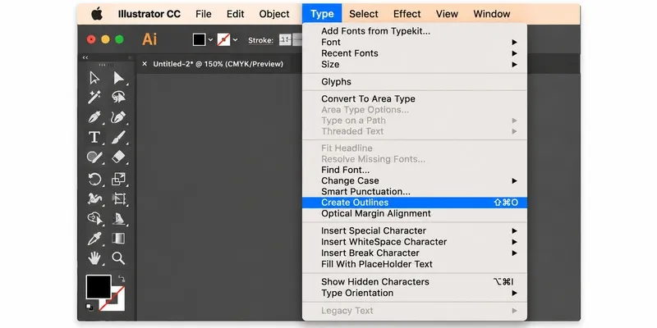This screenshot has height=328, width=657.
Task: Choose the Eyedropper tool
Action: point(94,239)
